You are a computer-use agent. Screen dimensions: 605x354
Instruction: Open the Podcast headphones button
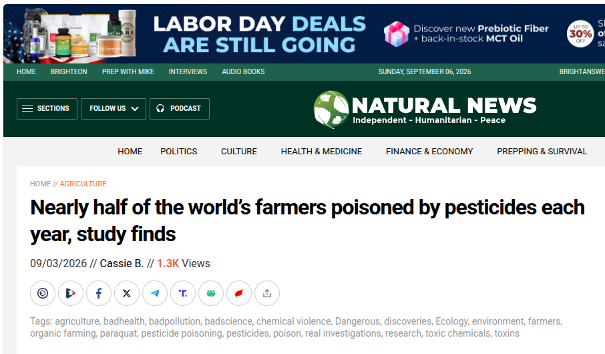tap(180, 108)
